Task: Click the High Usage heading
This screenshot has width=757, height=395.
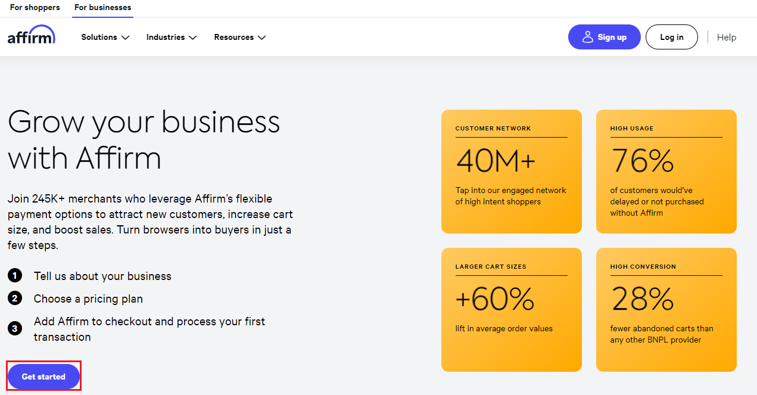Action: [632, 128]
